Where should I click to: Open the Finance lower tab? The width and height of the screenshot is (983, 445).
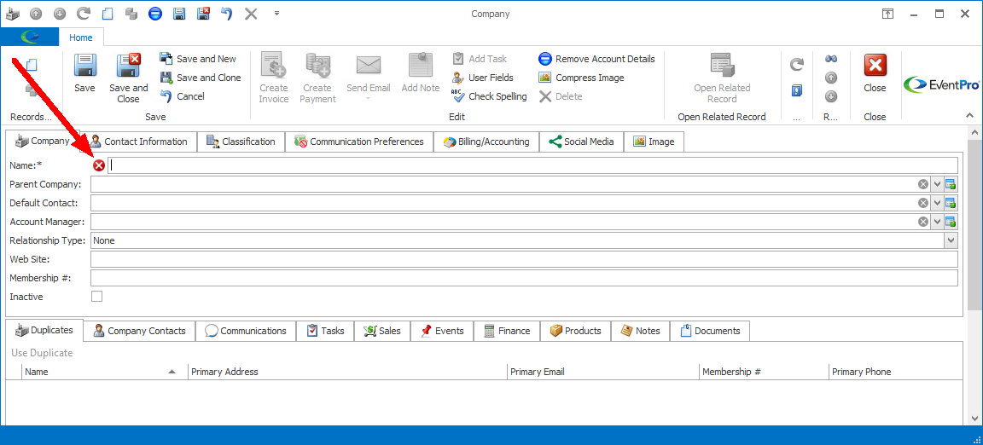(x=507, y=331)
